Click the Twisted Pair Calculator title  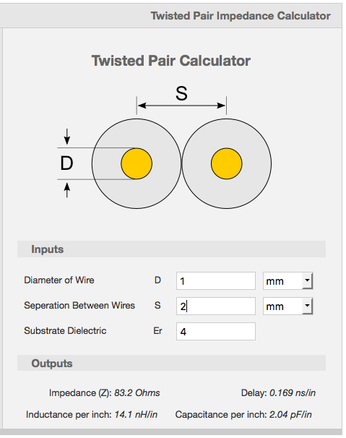coord(171,61)
